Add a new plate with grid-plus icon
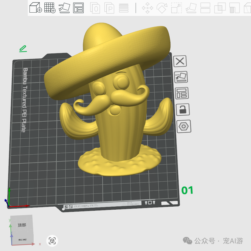 click(50, 8)
